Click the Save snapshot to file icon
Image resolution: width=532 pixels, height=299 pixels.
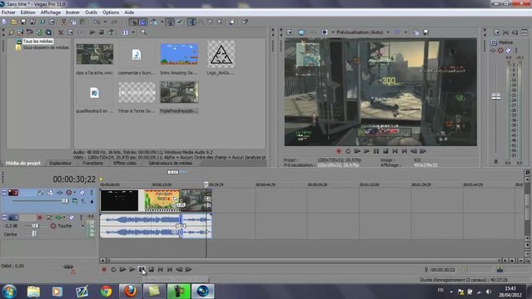pyautogui.click(x=425, y=32)
